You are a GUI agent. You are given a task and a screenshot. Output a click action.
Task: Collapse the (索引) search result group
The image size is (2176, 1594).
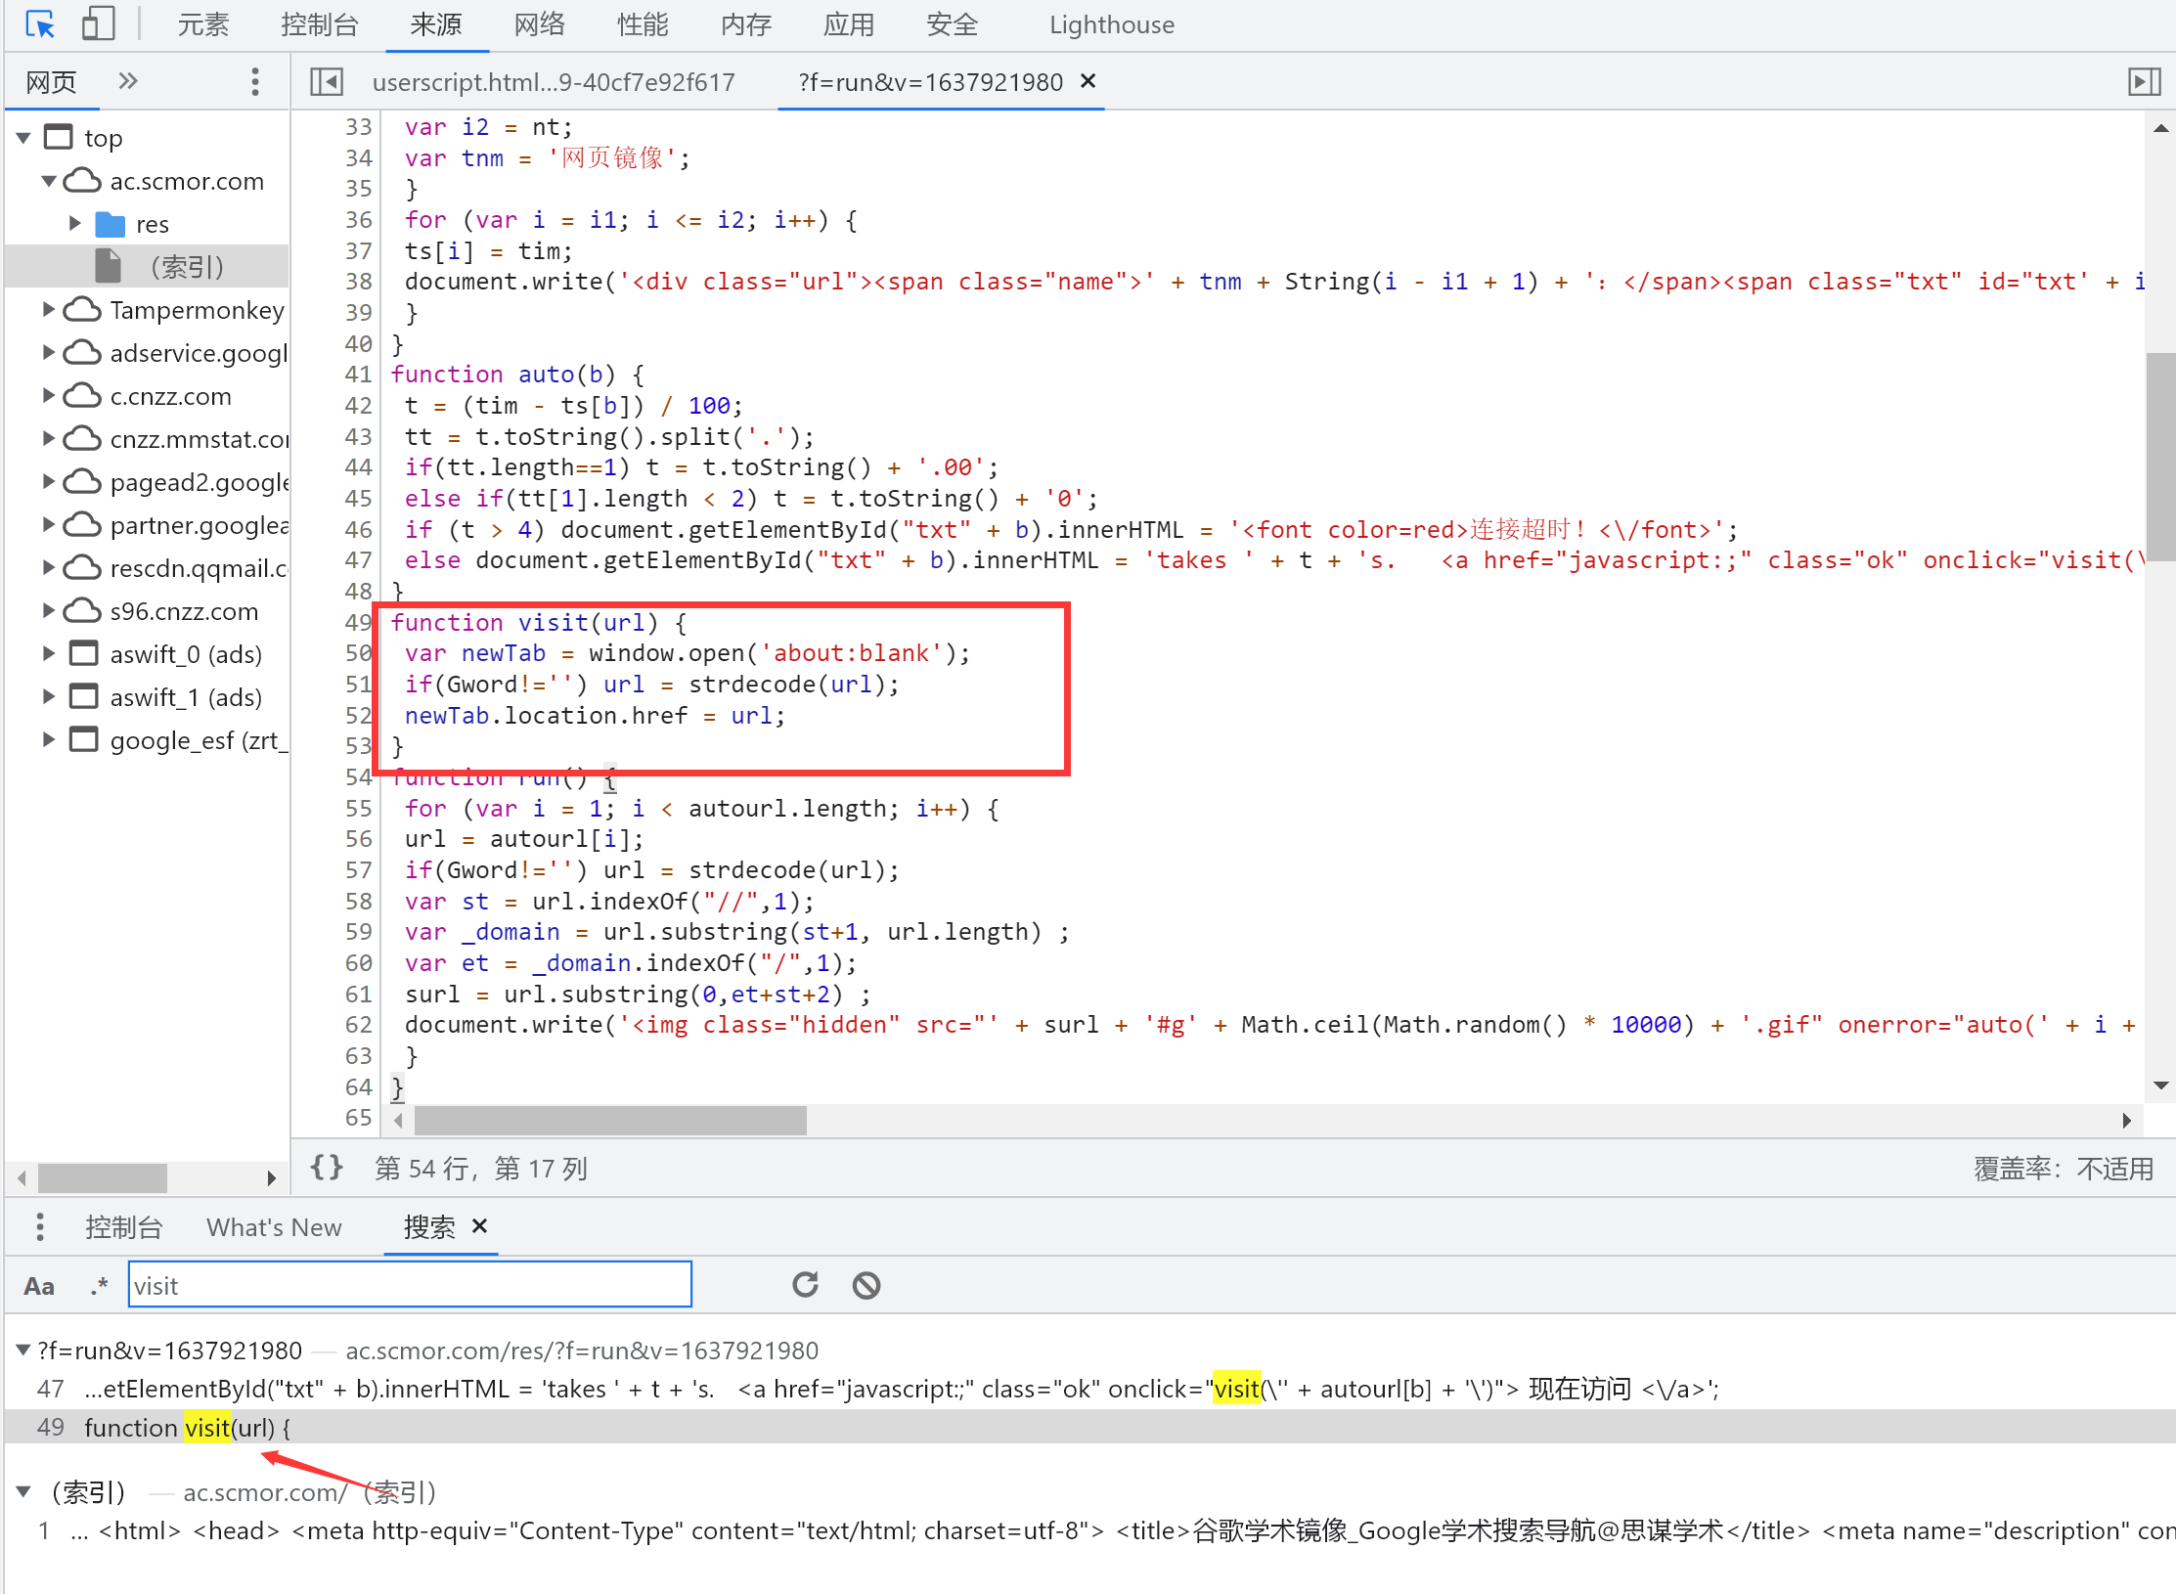pos(23,1492)
